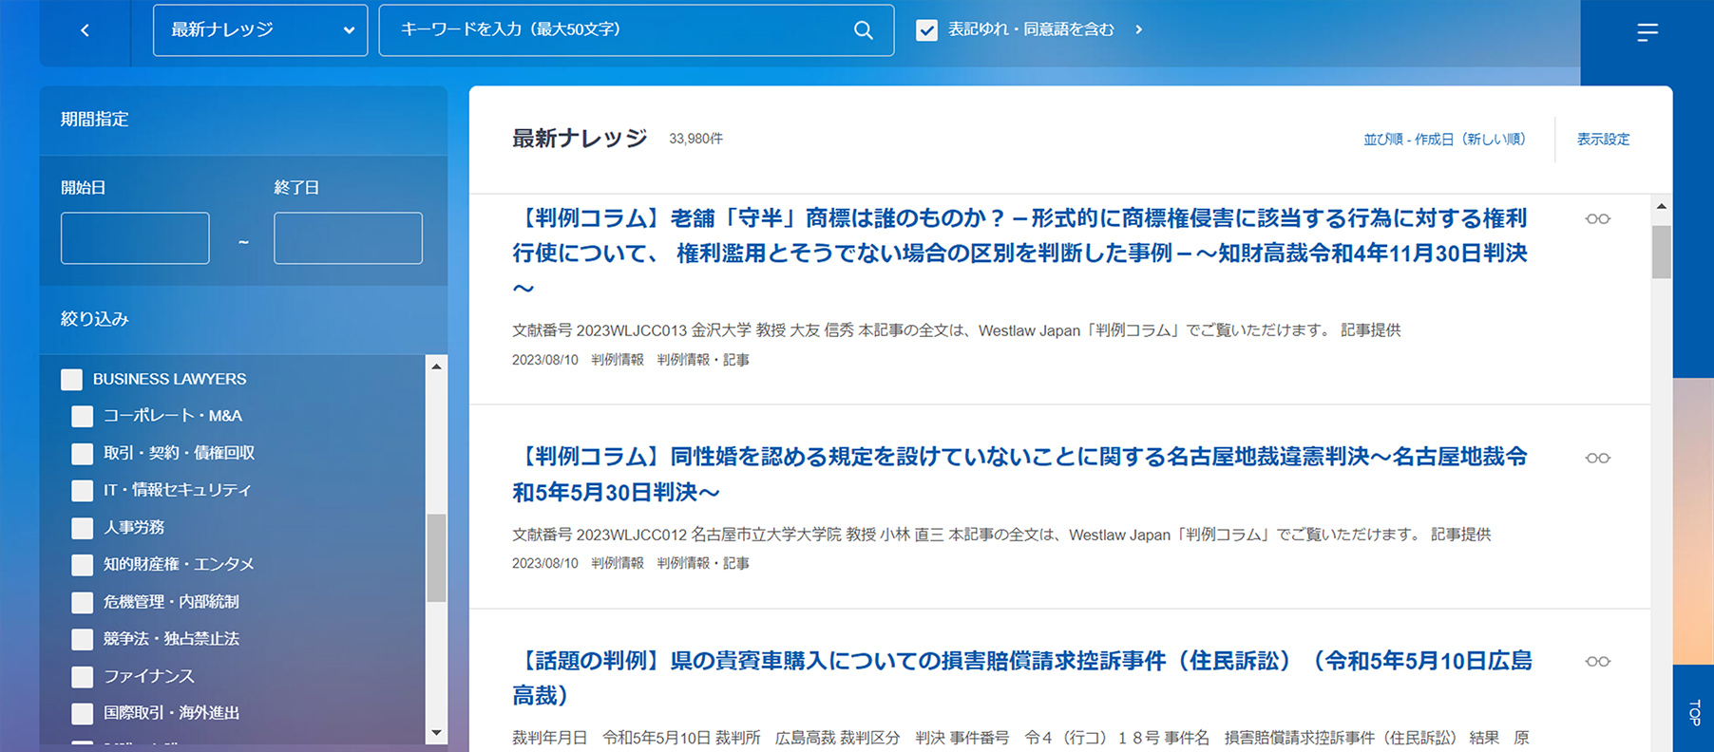
Task: Open article 老舗「守半」商標は誰のものか
Action: [x=1019, y=254]
